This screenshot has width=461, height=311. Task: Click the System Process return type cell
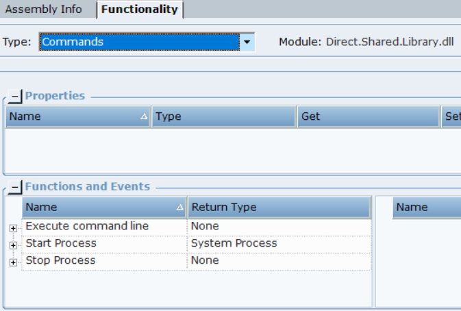tap(234, 243)
